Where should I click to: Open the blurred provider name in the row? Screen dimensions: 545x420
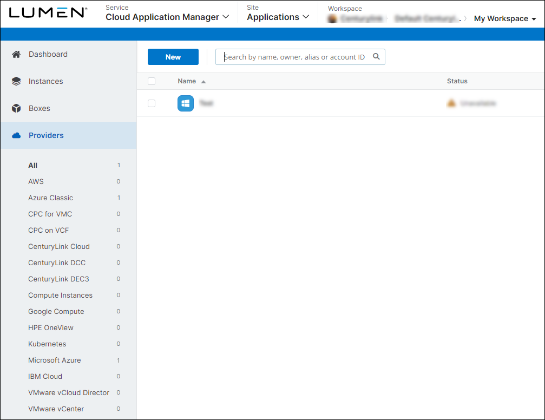coord(206,103)
